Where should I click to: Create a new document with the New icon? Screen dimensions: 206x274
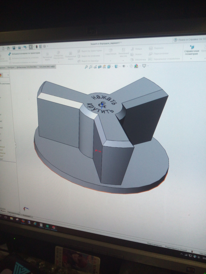(3, 48)
